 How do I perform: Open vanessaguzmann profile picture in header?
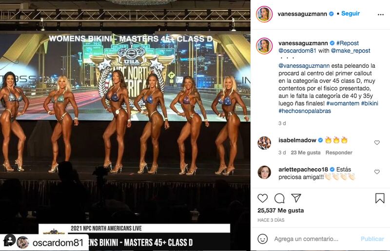pos(264,14)
